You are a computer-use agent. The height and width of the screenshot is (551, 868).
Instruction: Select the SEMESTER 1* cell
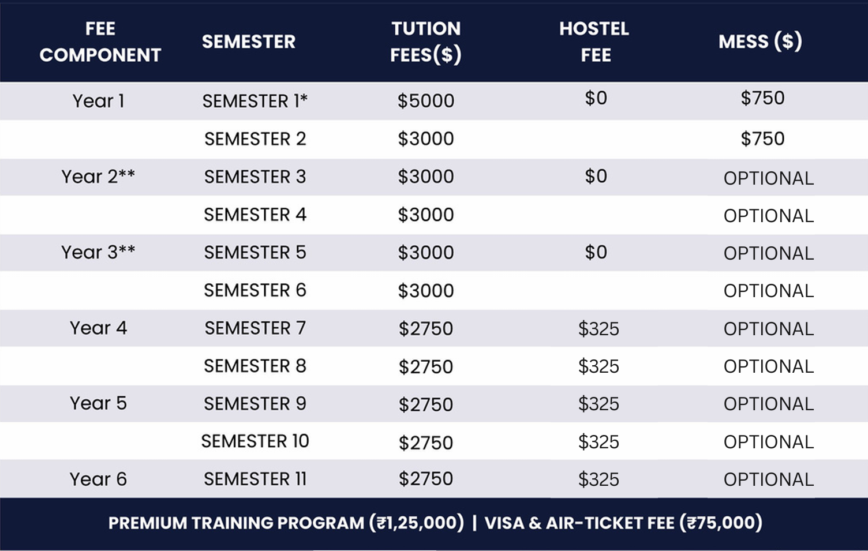[x=255, y=101]
